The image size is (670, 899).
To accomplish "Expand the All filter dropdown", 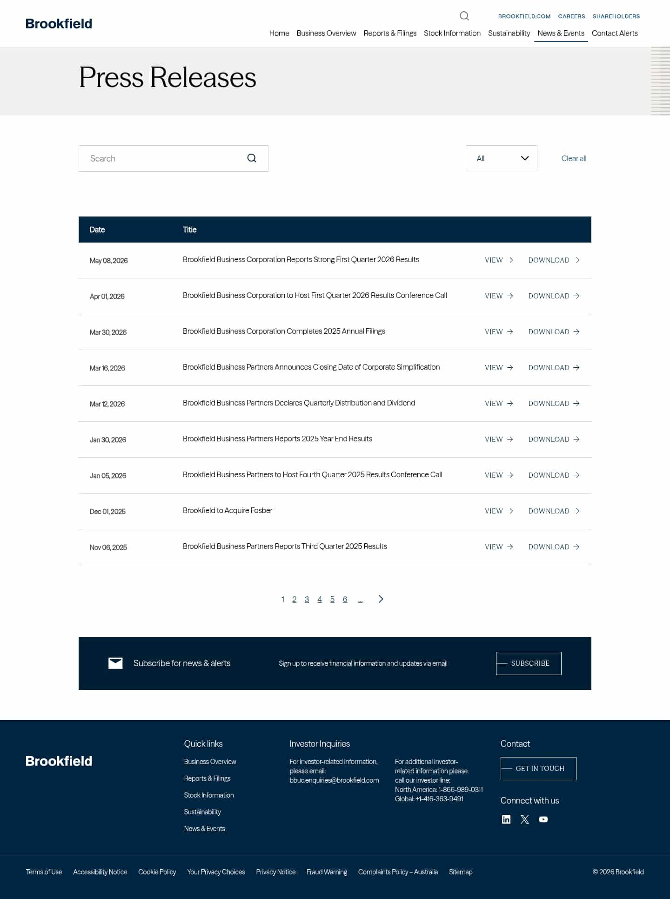I will point(502,158).
